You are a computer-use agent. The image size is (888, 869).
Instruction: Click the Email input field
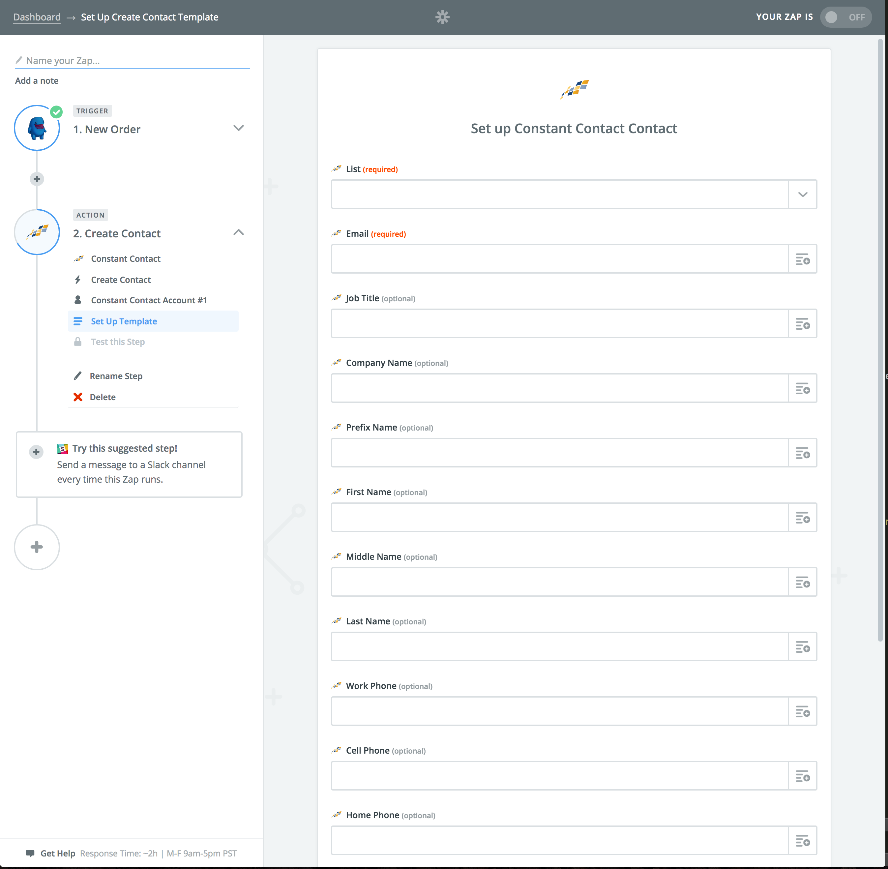559,259
